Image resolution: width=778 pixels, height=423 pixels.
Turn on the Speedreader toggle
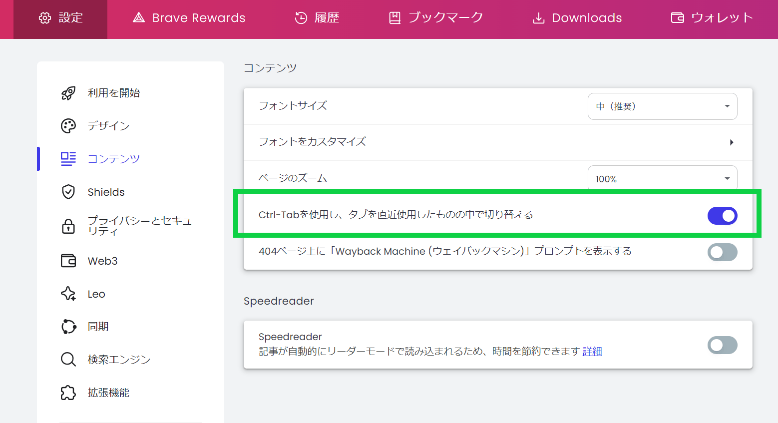click(722, 345)
